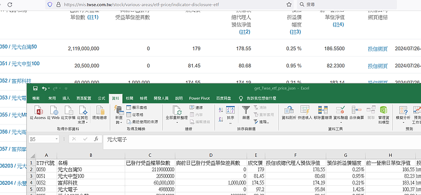The width and height of the screenshot is (421, 195).
Task: Reload the browser page
Action: click(10, 4)
